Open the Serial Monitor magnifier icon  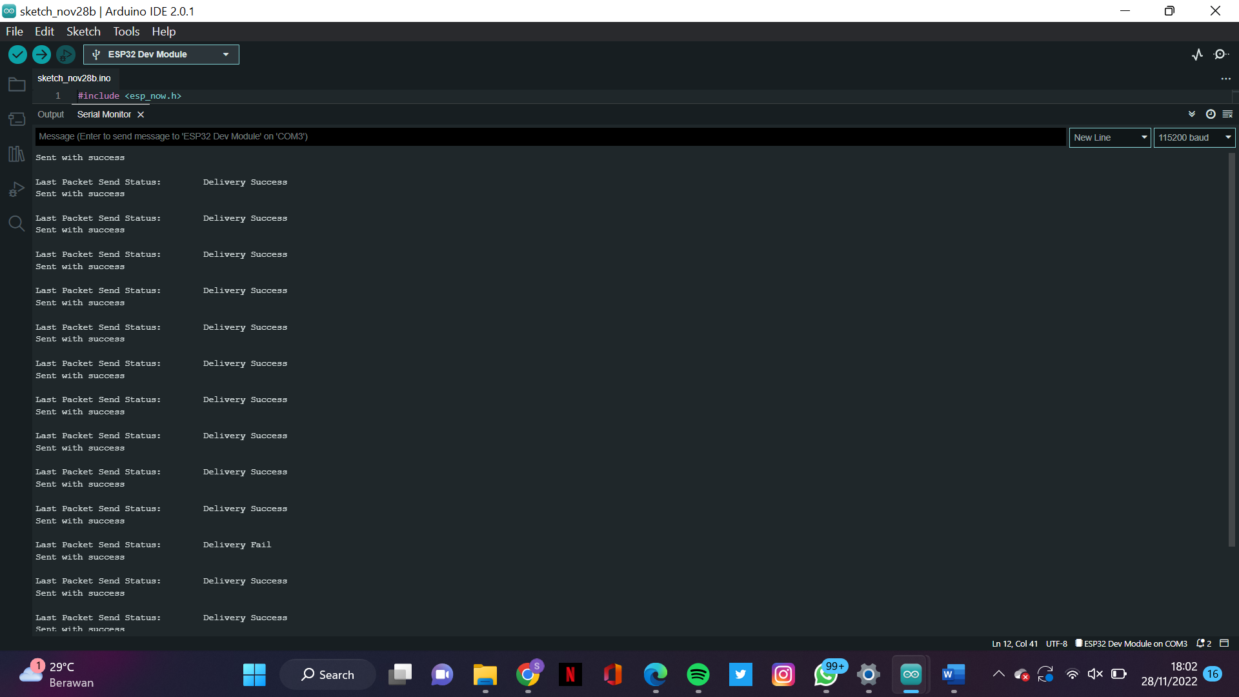pyautogui.click(x=1221, y=55)
